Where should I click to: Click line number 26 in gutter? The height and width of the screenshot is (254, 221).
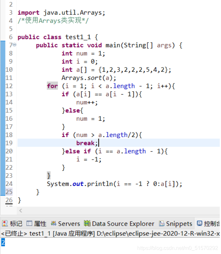point(9,200)
